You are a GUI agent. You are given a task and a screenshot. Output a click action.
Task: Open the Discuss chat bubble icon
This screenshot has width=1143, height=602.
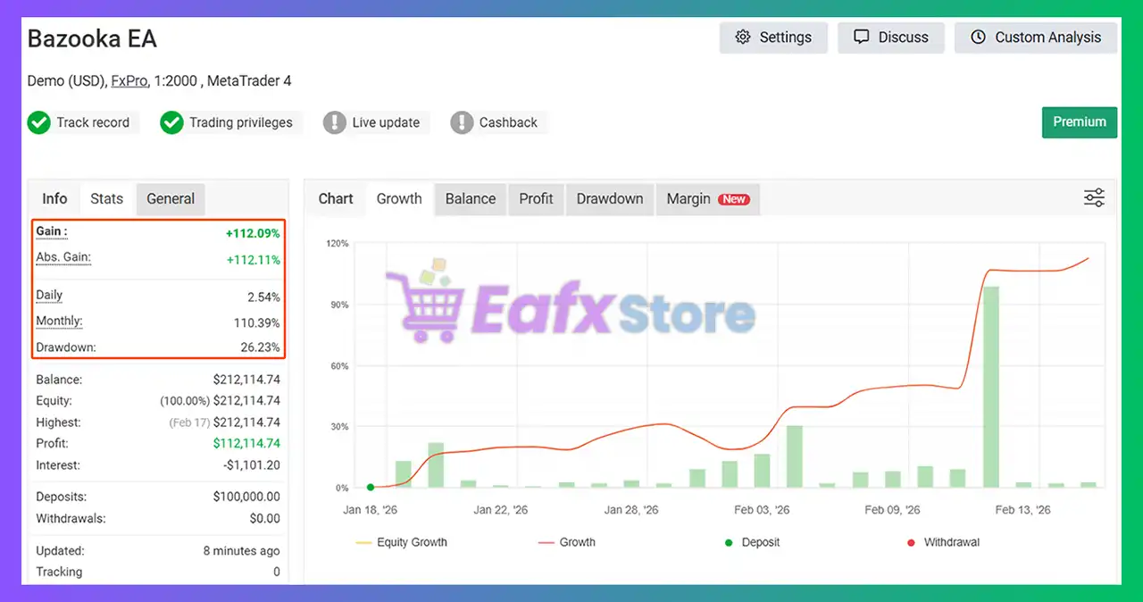[x=861, y=37]
